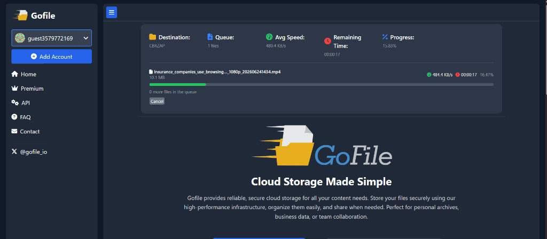Image resolution: width=547 pixels, height=239 pixels.
Task: Open the Premium page
Action: point(28,89)
